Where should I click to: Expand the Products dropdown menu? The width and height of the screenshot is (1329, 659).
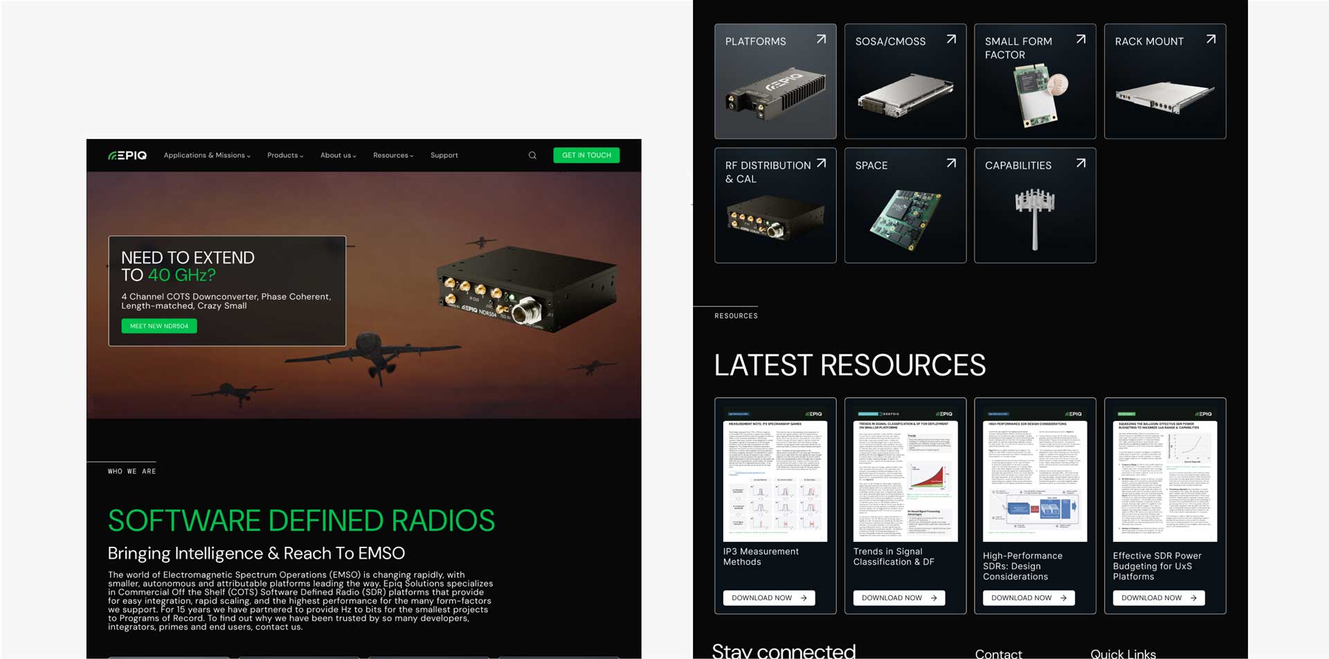pyautogui.click(x=285, y=156)
